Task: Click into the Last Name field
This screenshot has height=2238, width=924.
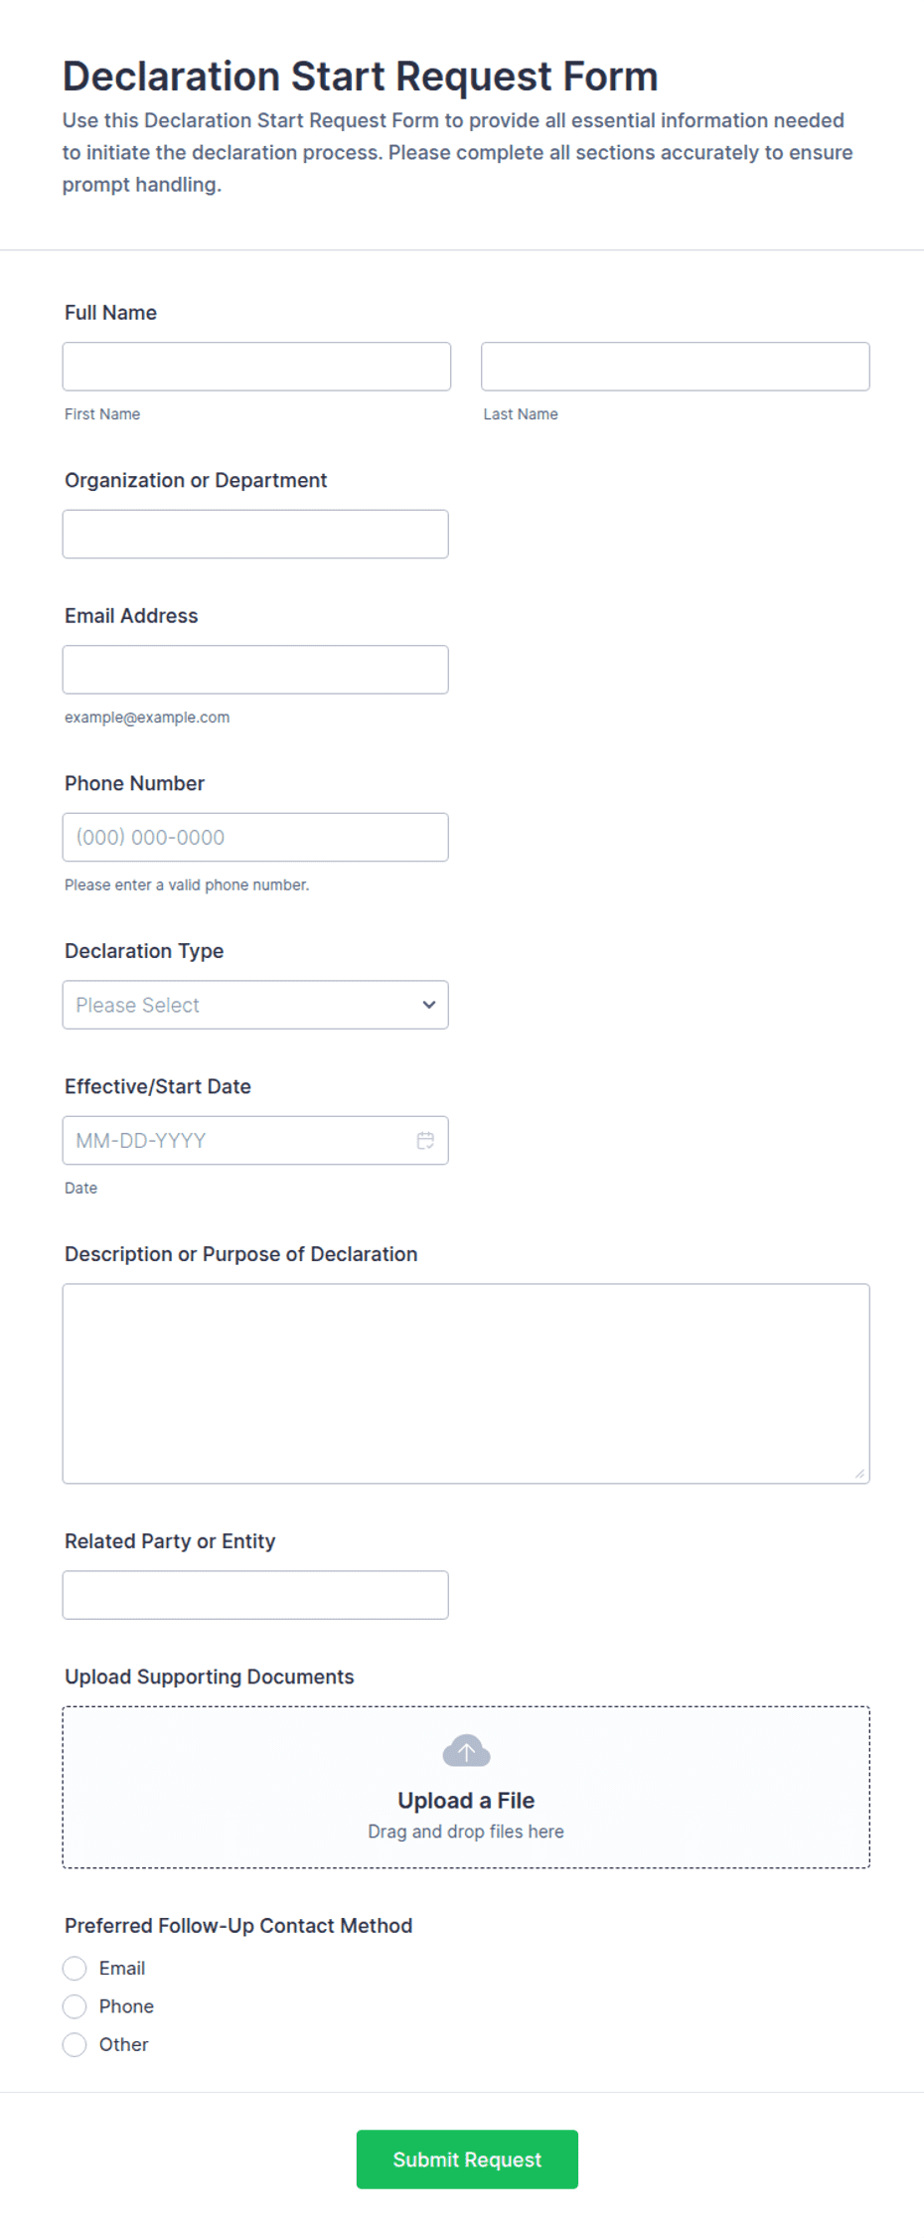Action: (x=676, y=367)
